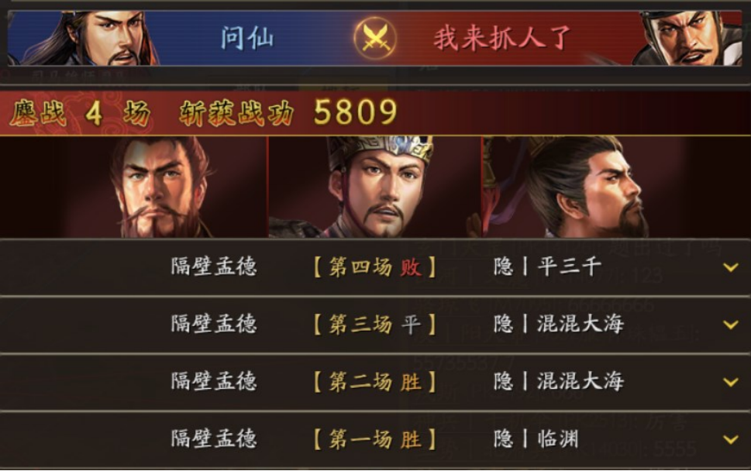Click the crossed swords emblem icon
Screen dimensions: 751x471
(375, 38)
